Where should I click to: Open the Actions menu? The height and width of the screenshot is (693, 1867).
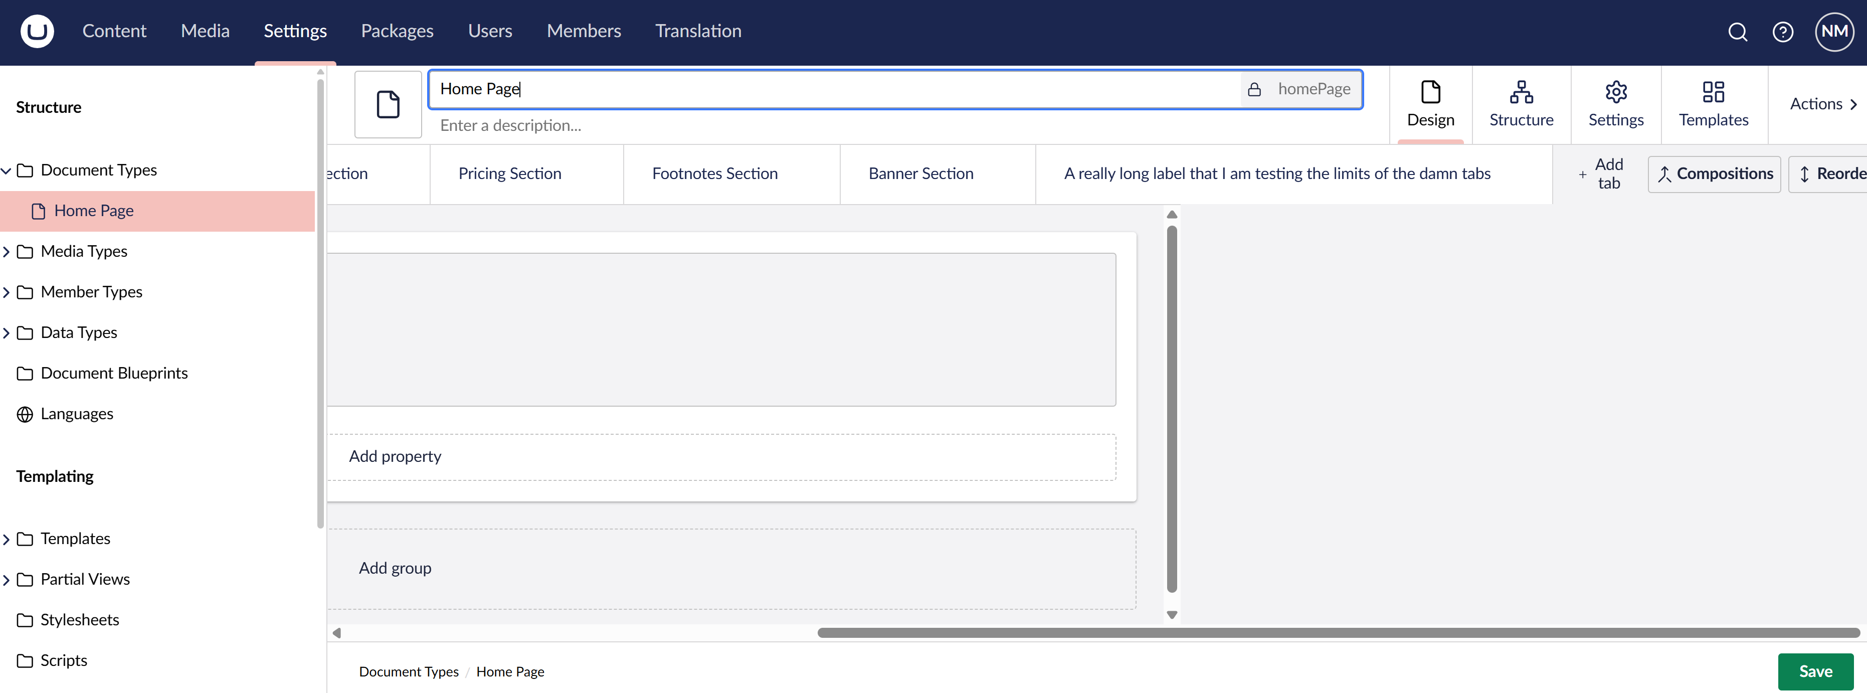(x=1822, y=104)
